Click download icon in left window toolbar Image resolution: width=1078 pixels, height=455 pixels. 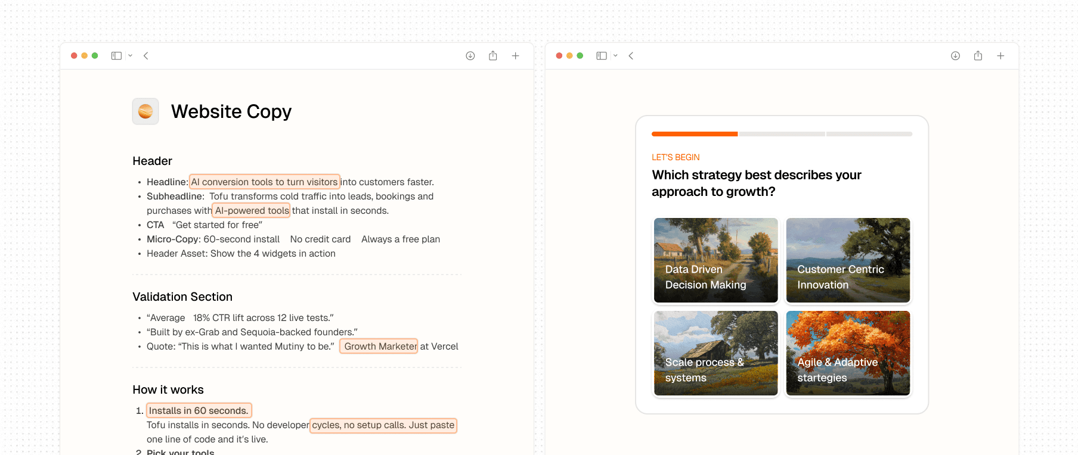click(470, 56)
